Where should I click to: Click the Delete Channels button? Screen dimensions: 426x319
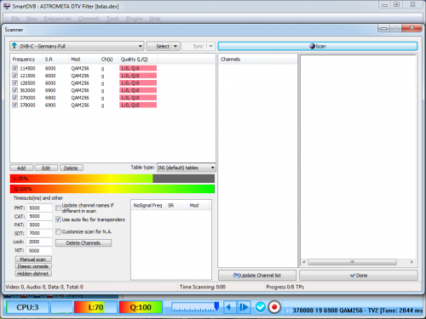coord(83,243)
